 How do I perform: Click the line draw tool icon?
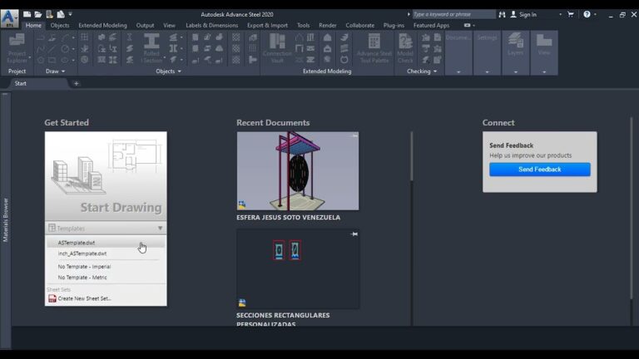pos(52,49)
